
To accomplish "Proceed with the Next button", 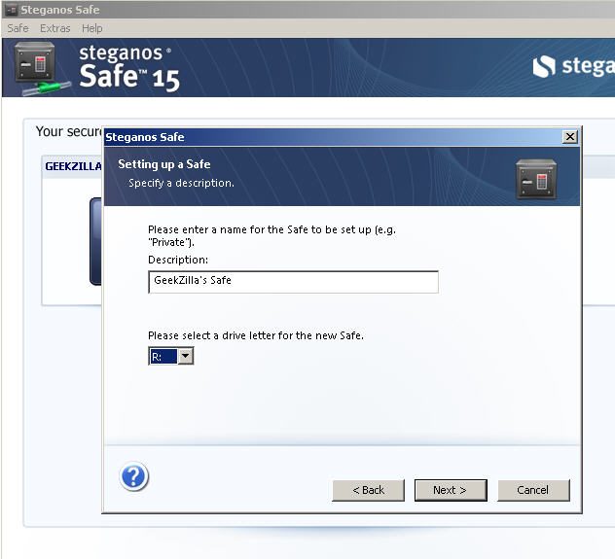I will tap(451, 490).
